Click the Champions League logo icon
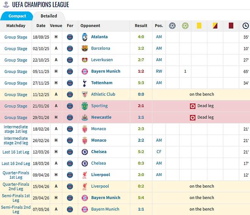This screenshot has width=250, height=215. click(6, 5)
